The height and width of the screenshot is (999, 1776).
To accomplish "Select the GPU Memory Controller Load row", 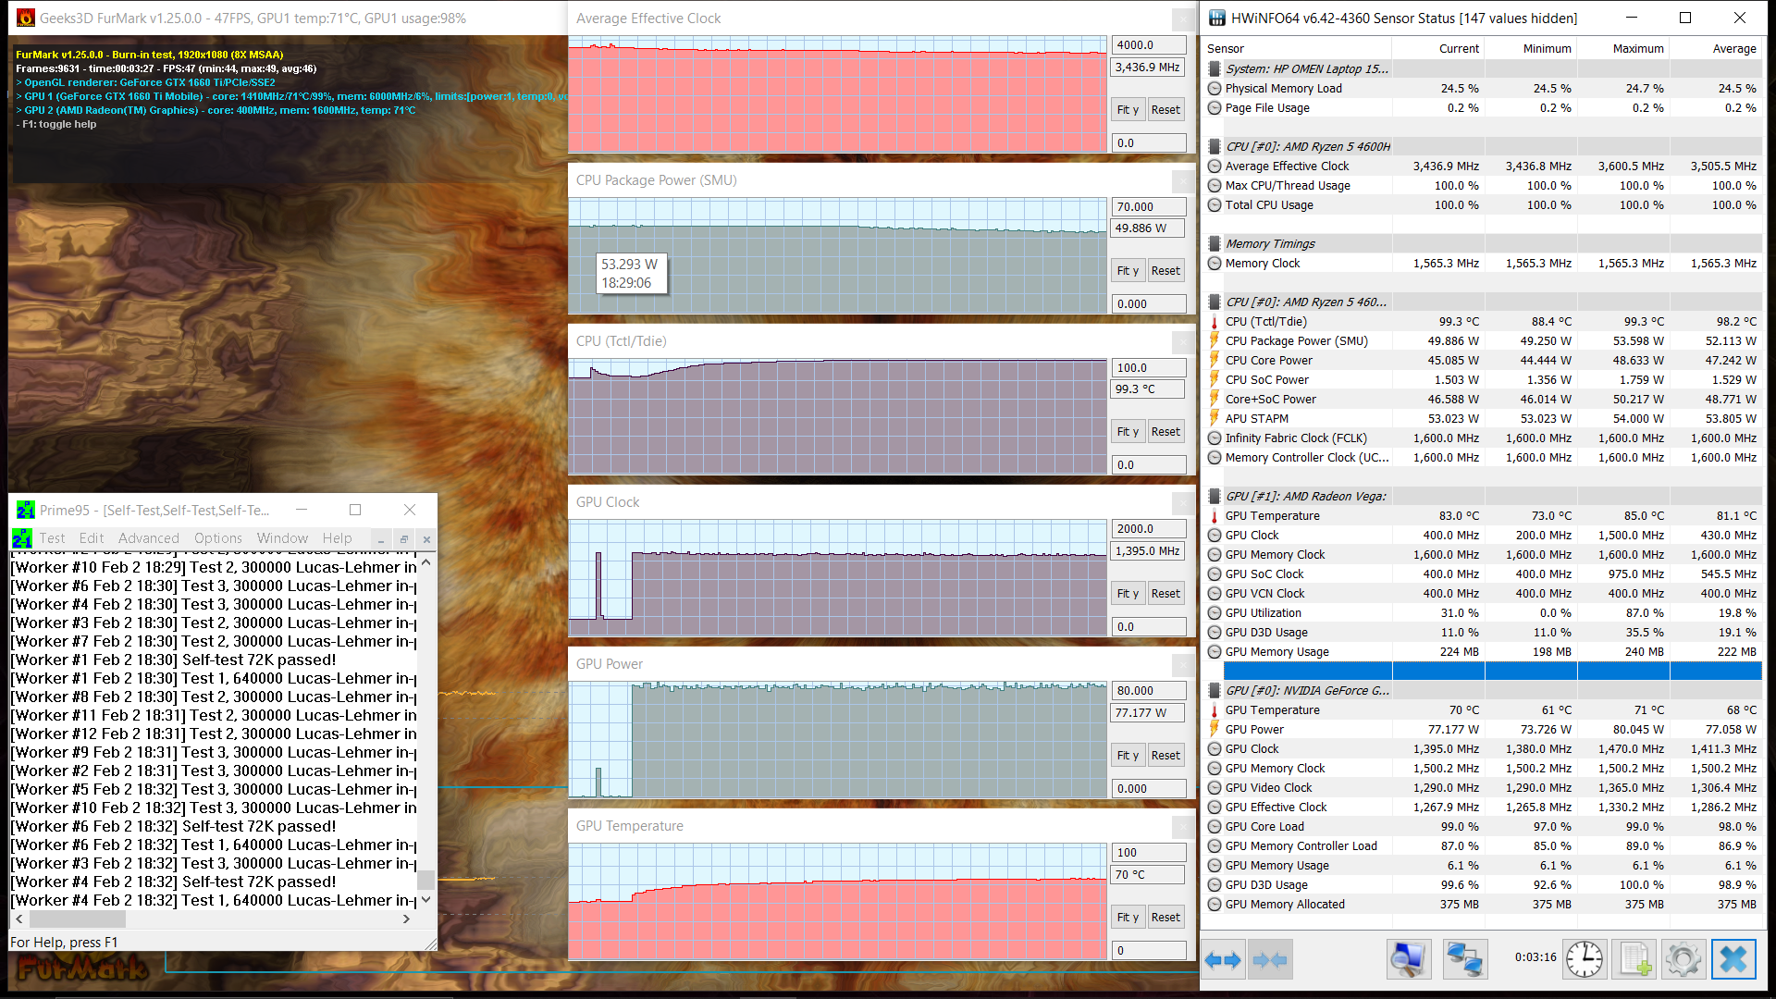I will (1484, 846).
